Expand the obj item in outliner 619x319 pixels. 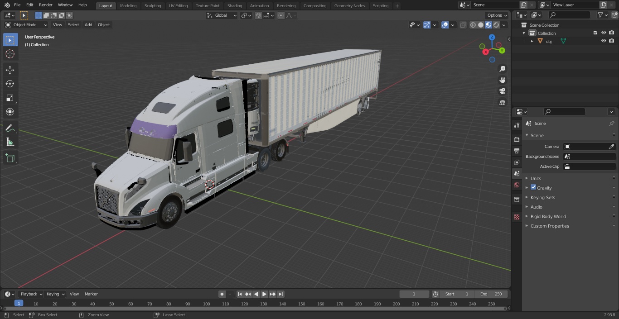click(532, 41)
